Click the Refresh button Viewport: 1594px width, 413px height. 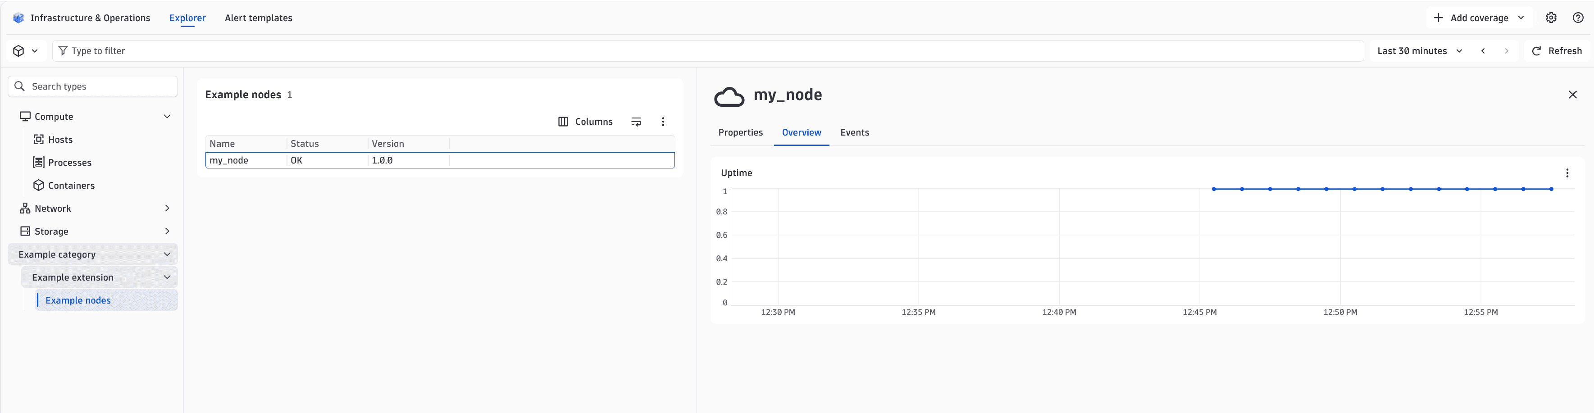(x=1557, y=51)
